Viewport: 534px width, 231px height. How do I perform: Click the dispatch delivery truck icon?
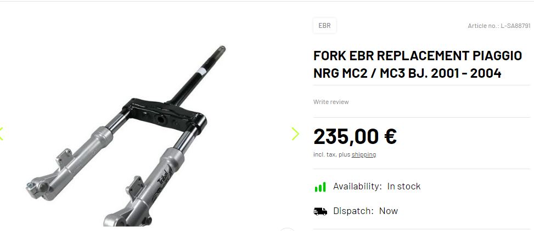tap(320, 211)
